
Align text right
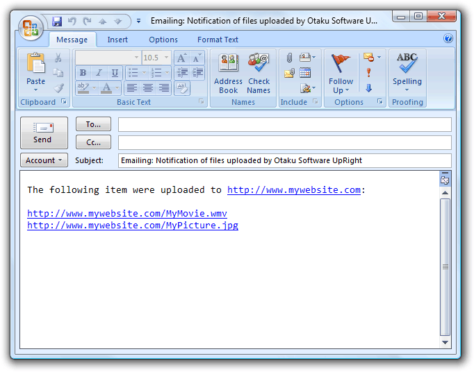pos(163,88)
